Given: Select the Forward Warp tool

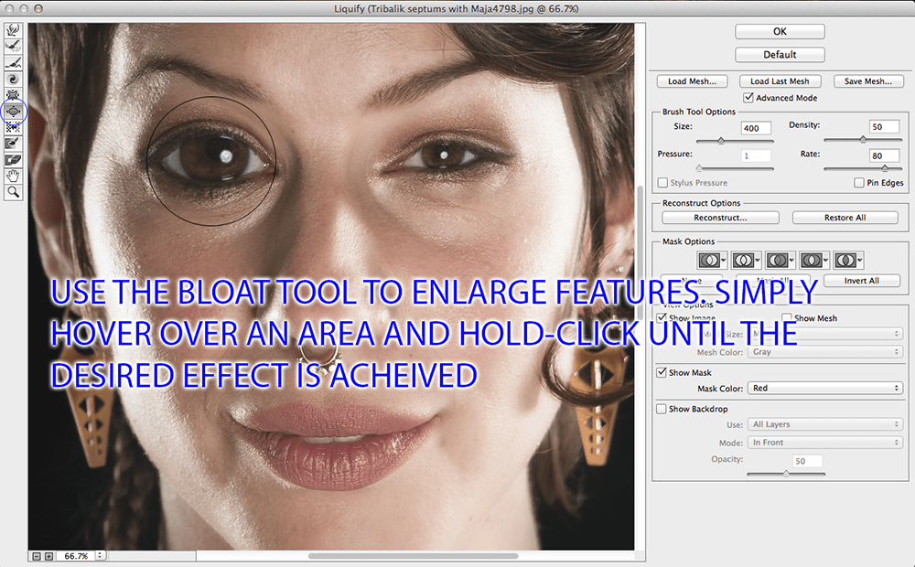Looking at the screenshot, I should pyautogui.click(x=14, y=30).
